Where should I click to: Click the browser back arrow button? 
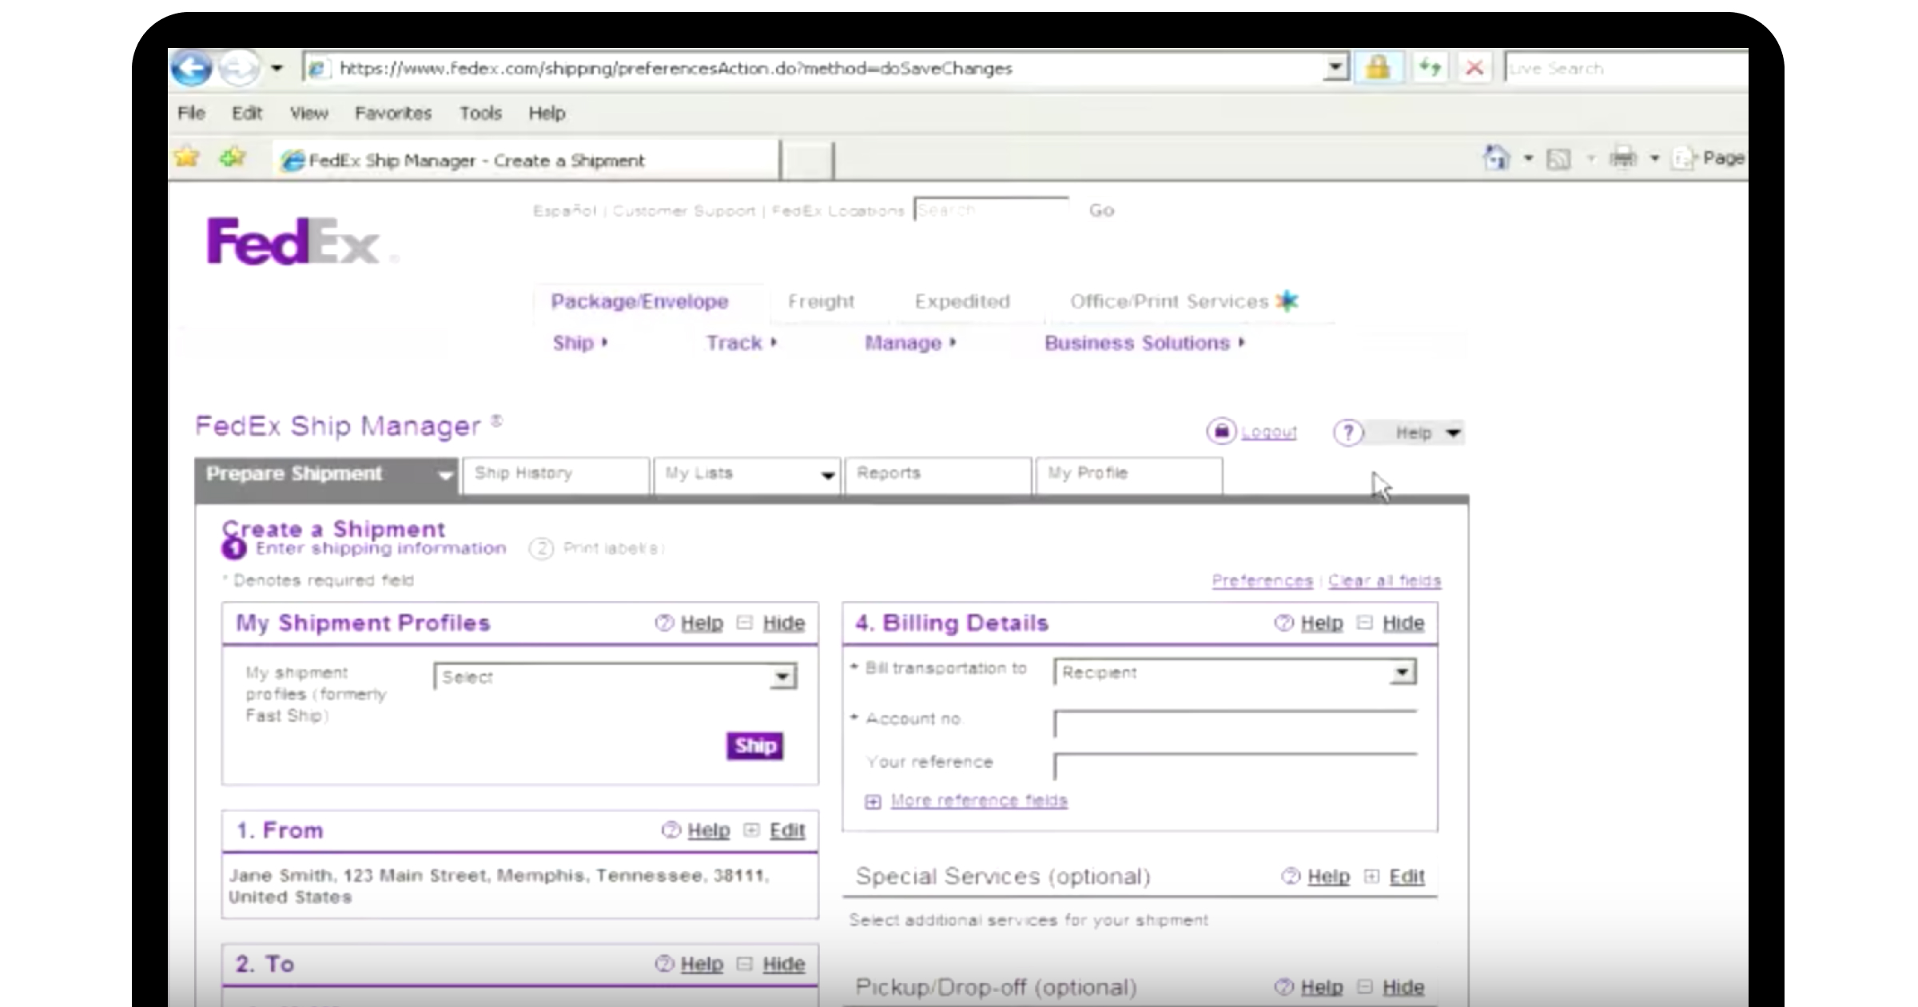192,68
